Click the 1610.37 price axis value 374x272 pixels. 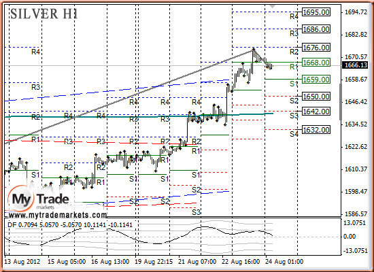356,169
